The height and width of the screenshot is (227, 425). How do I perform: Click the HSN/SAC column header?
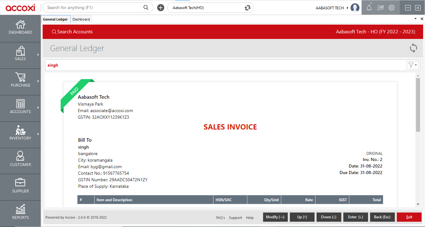coord(230,200)
